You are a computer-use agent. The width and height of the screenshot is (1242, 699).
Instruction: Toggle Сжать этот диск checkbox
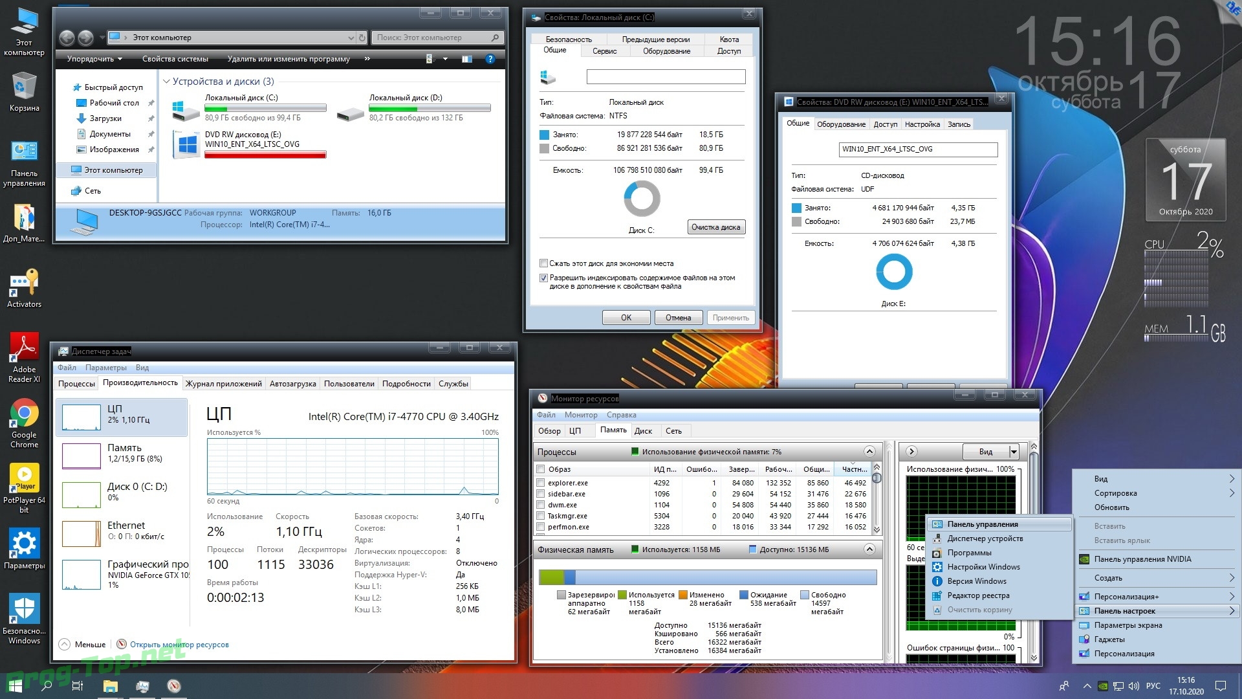(x=543, y=263)
